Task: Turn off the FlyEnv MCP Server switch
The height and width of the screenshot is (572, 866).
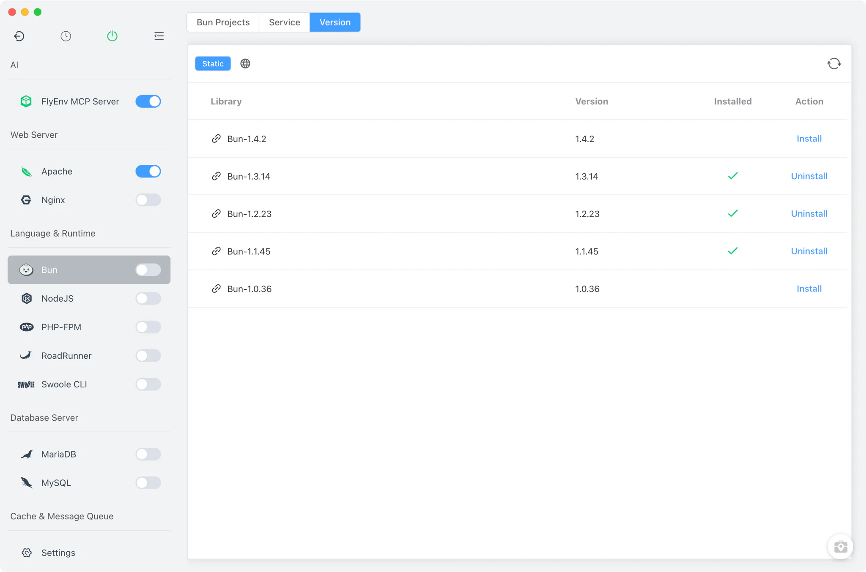Action: (148, 101)
